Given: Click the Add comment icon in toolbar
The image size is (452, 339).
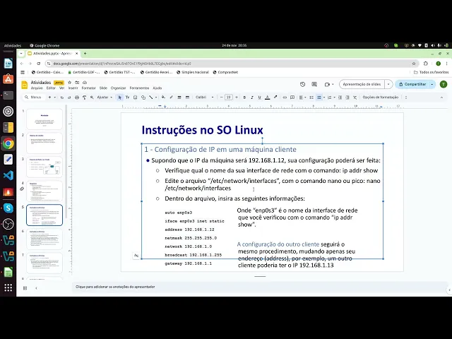Looking at the screenshot, I should [292, 97].
